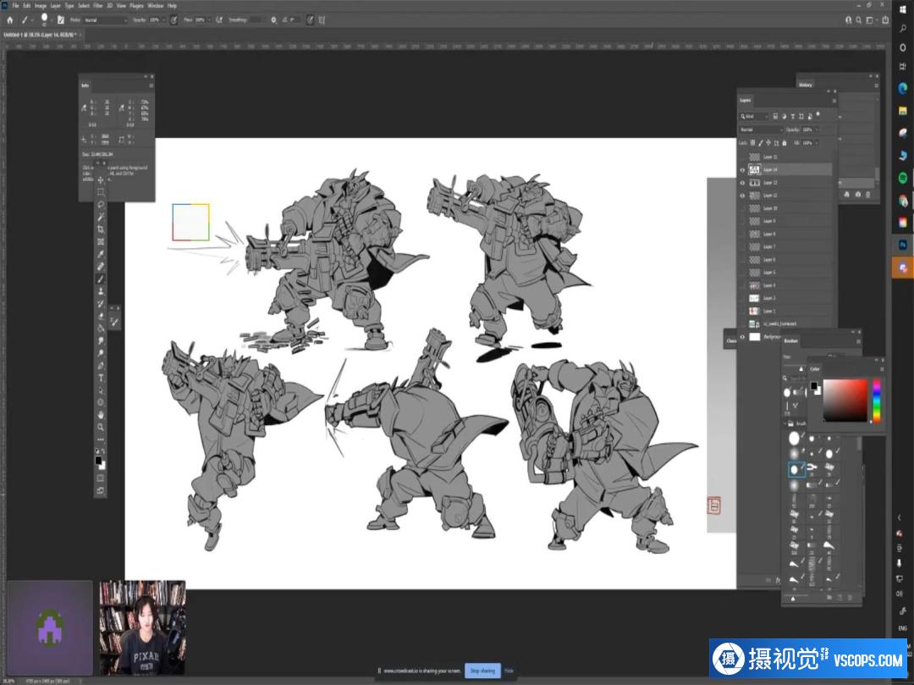Select the Brush tool in the toolbar
914x685 pixels.
pos(100,279)
